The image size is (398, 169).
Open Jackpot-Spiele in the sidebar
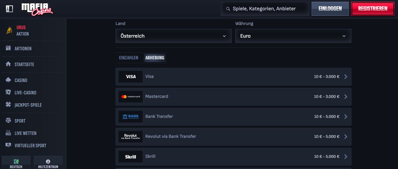point(28,105)
